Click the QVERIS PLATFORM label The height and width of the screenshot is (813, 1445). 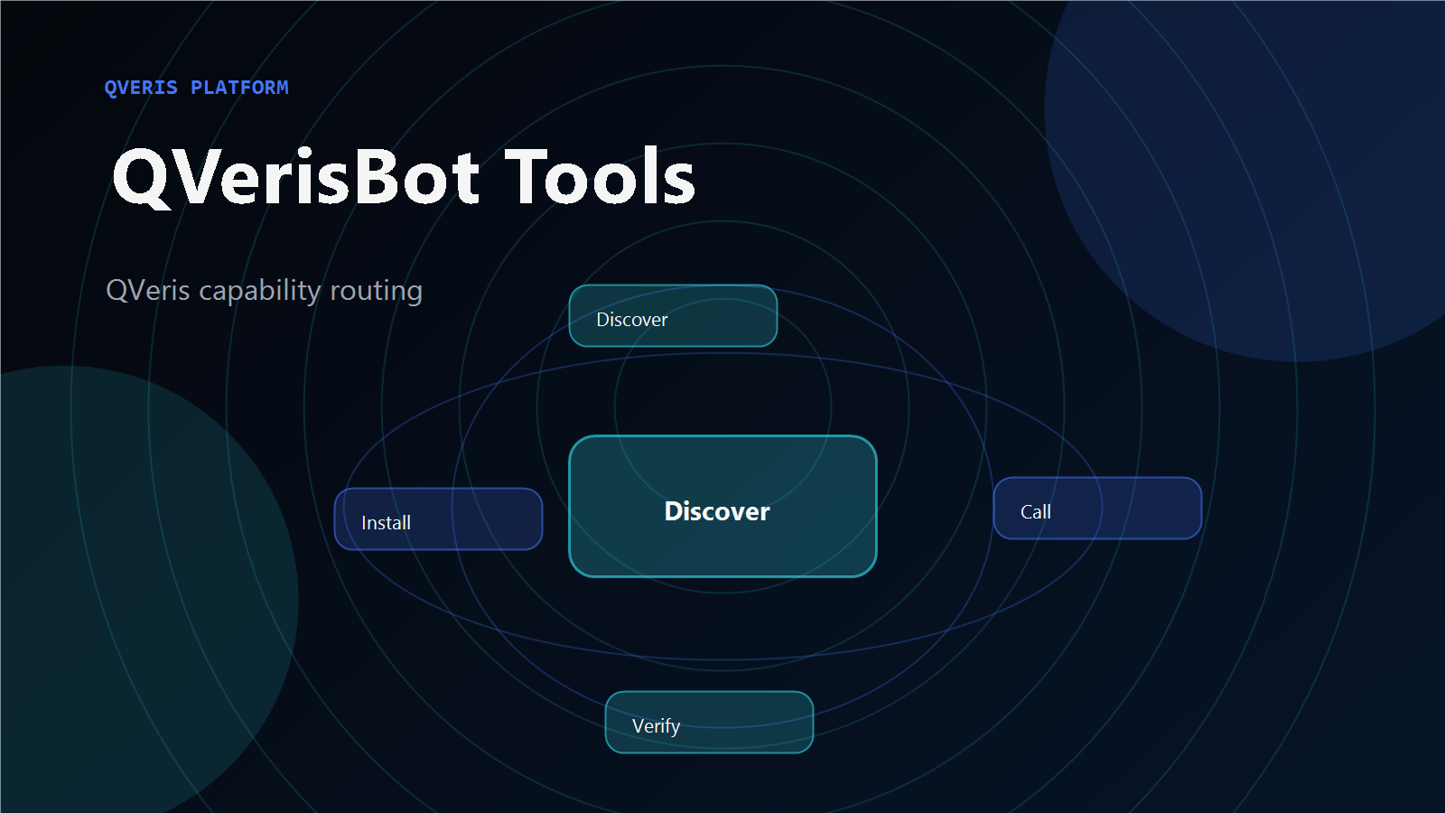pyautogui.click(x=196, y=88)
